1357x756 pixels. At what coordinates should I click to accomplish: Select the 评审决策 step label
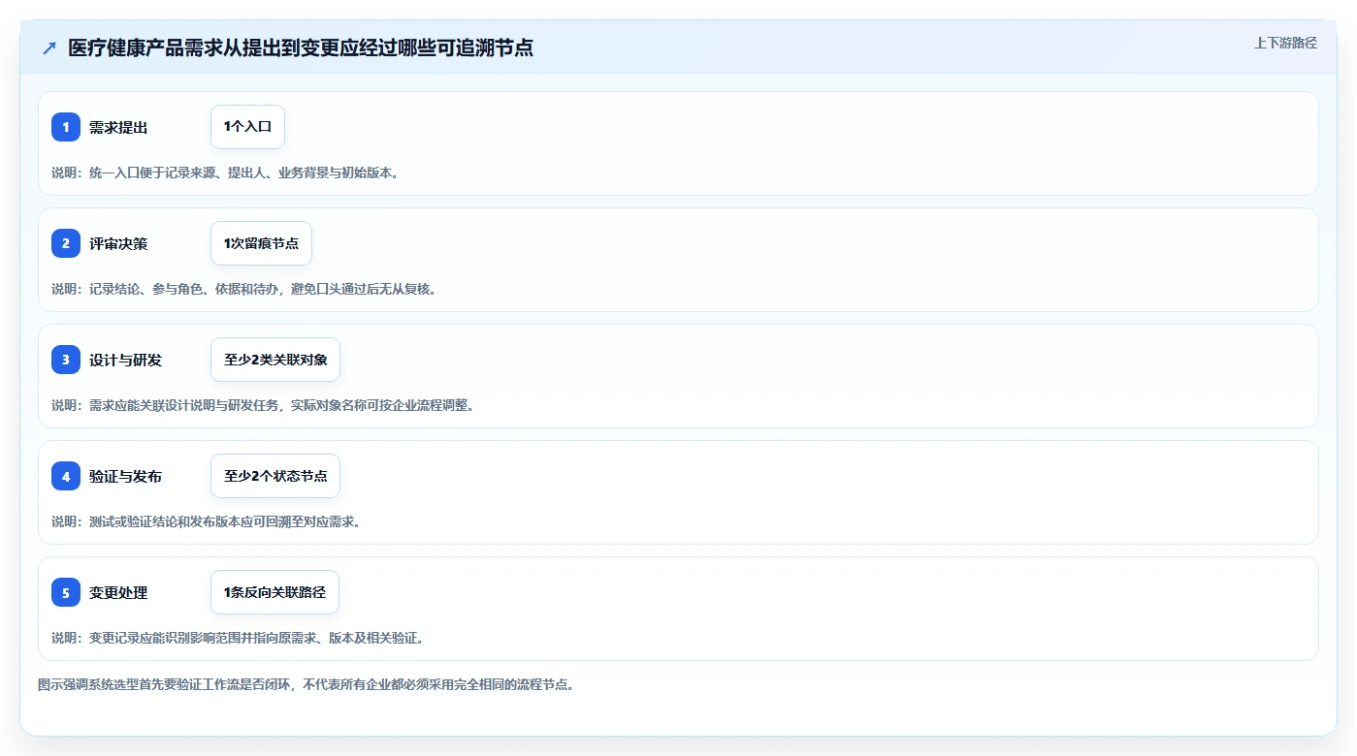tap(118, 243)
